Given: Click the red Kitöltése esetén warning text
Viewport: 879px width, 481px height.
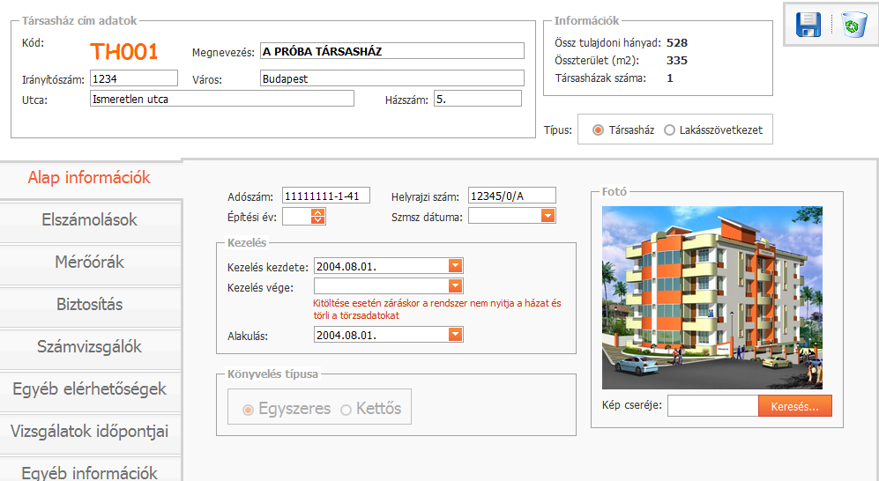Looking at the screenshot, I should tap(436, 309).
